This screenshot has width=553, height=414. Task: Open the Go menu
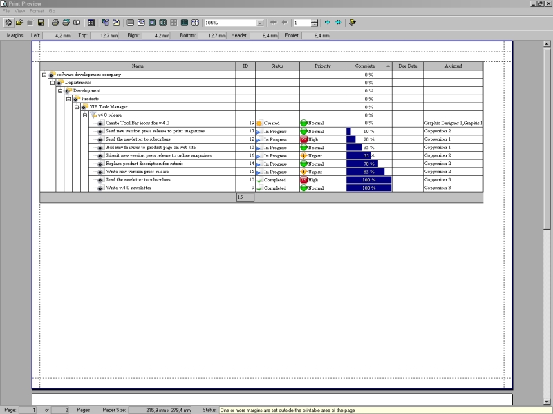(52, 11)
